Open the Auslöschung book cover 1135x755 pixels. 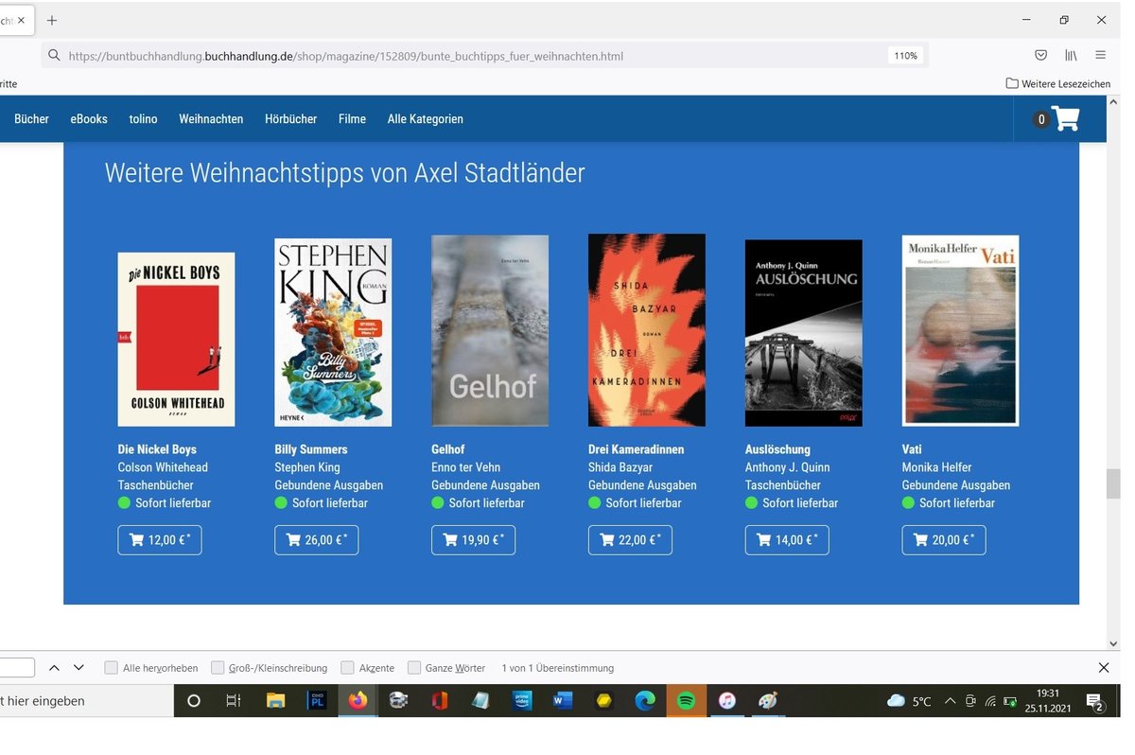point(804,332)
